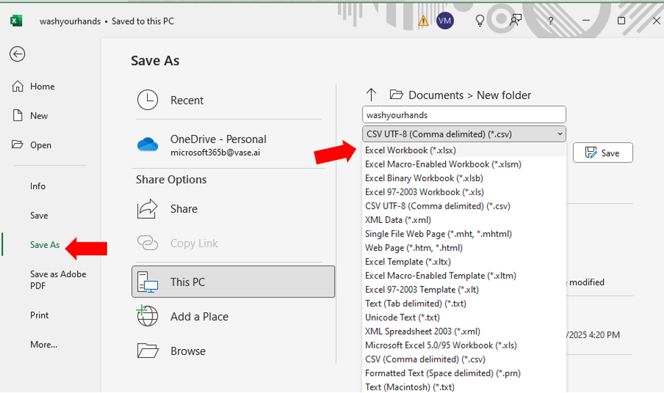This screenshot has height=393, width=664.
Task: Click the Share option label
Action: coord(184,209)
